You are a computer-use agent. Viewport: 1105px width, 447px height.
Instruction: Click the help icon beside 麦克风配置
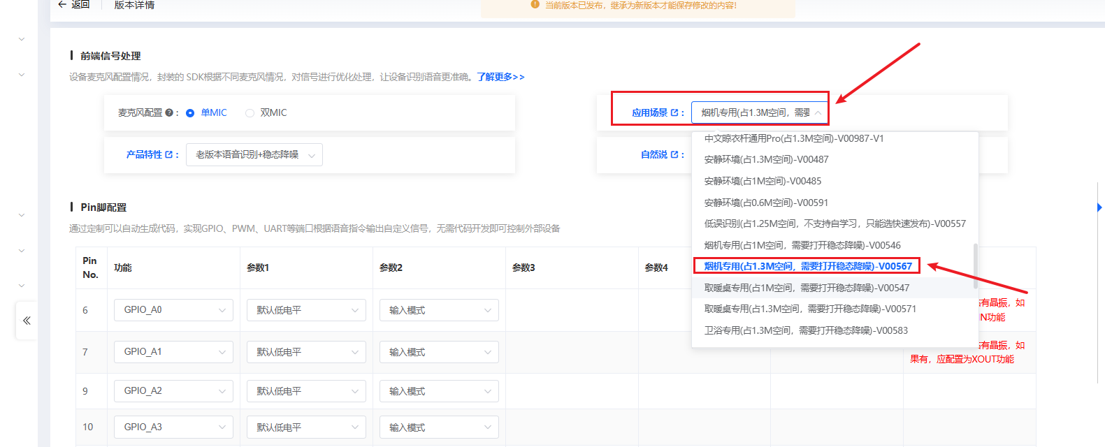coord(169,112)
